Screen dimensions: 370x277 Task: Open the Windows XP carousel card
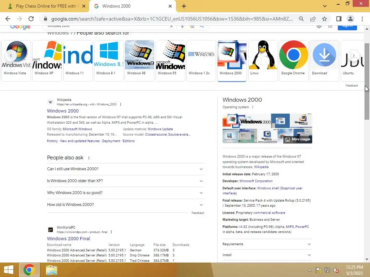point(47,61)
